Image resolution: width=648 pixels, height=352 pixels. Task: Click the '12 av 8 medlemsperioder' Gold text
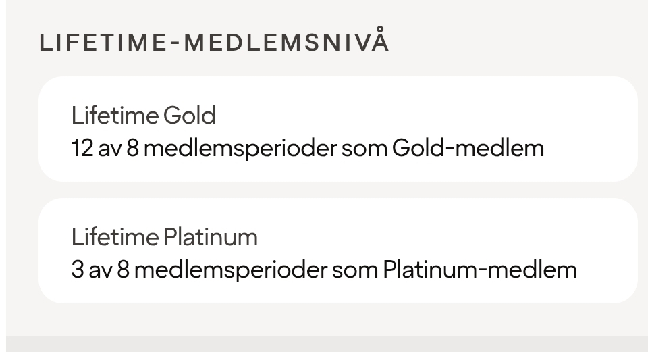coord(202,148)
